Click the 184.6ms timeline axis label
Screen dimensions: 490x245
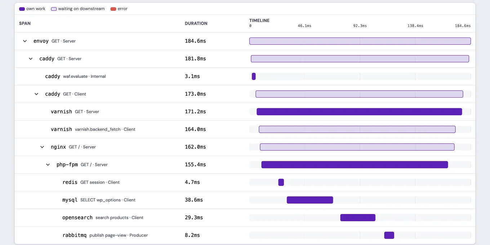tap(463, 26)
